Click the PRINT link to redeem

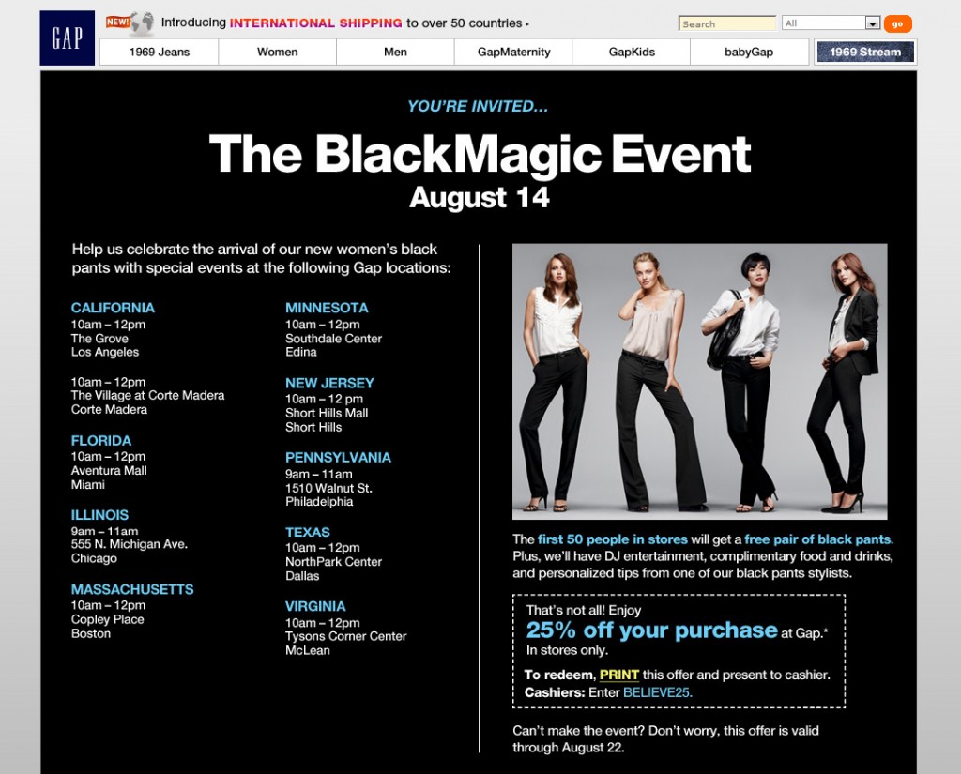coord(619,675)
